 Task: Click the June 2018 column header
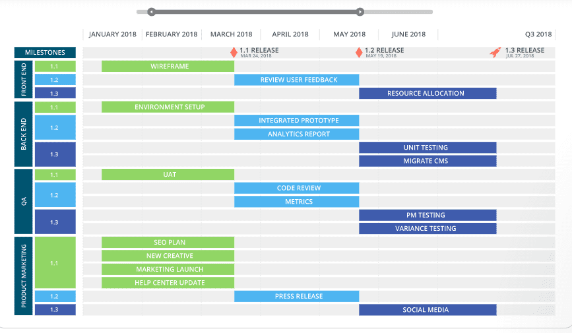pyautogui.click(x=408, y=34)
